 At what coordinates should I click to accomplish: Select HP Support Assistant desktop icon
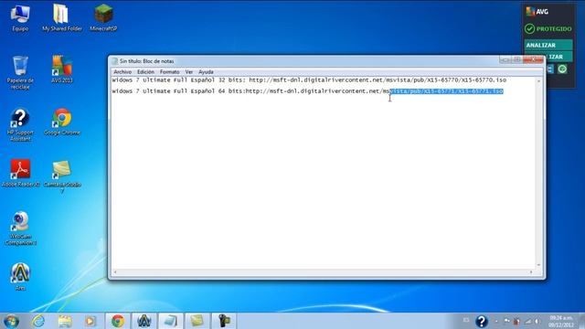pos(20,125)
